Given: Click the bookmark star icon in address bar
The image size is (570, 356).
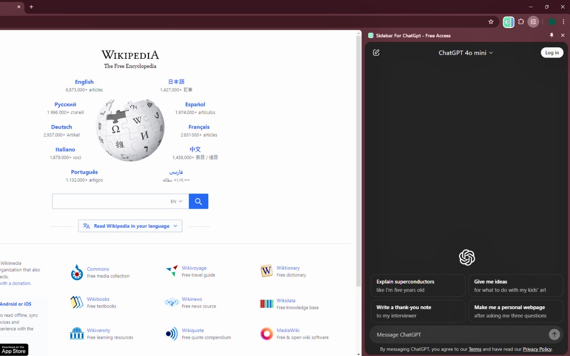Looking at the screenshot, I should 491,22.
